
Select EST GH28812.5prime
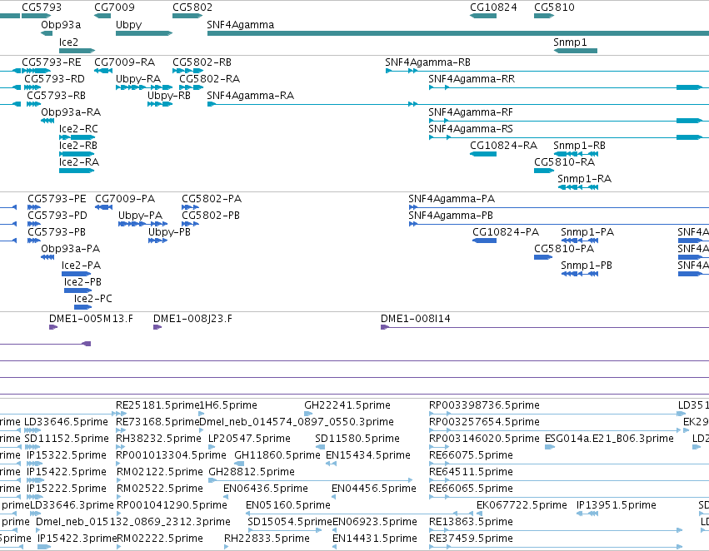(252, 472)
